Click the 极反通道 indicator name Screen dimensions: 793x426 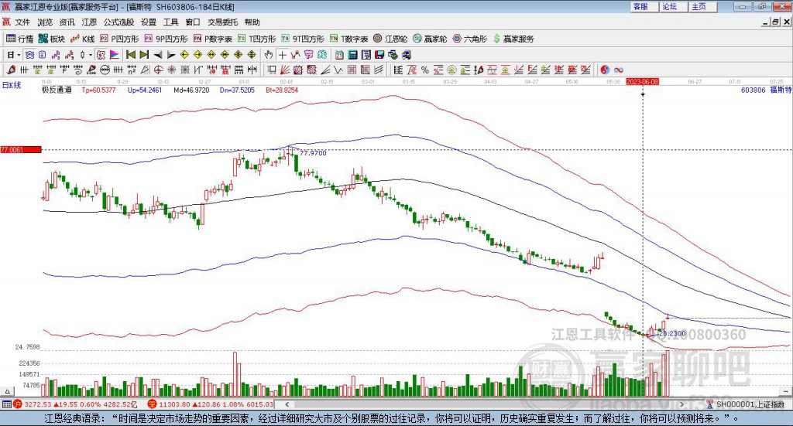pyautogui.click(x=57, y=90)
